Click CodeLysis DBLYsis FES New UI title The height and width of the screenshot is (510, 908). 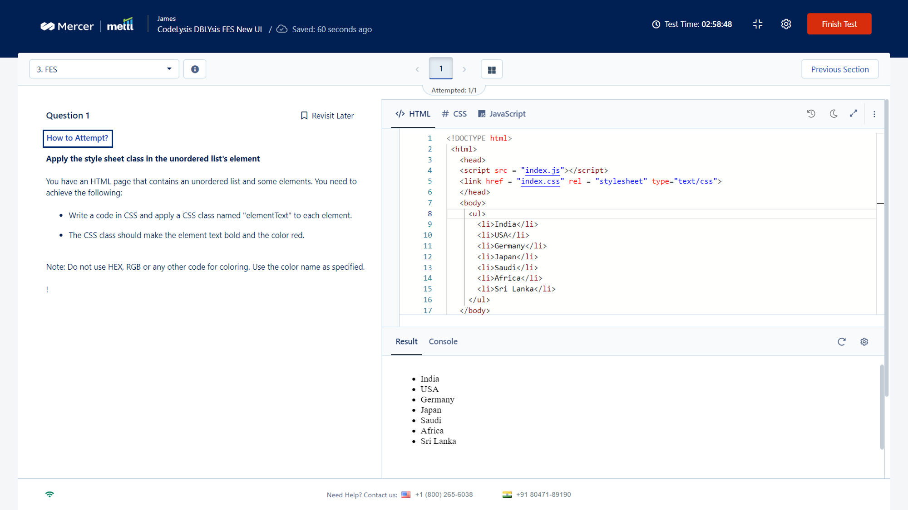point(210,29)
